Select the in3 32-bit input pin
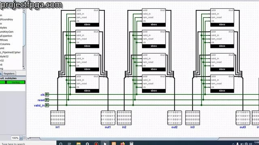The image size is (259, 145). point(193,118)
